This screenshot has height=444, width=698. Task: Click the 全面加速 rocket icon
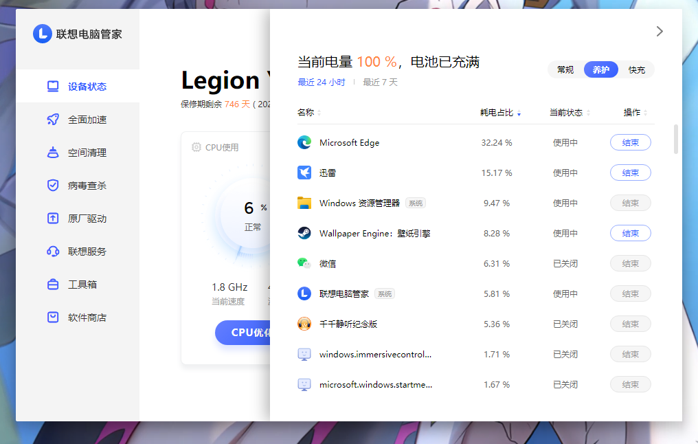[x=53, y=120]
